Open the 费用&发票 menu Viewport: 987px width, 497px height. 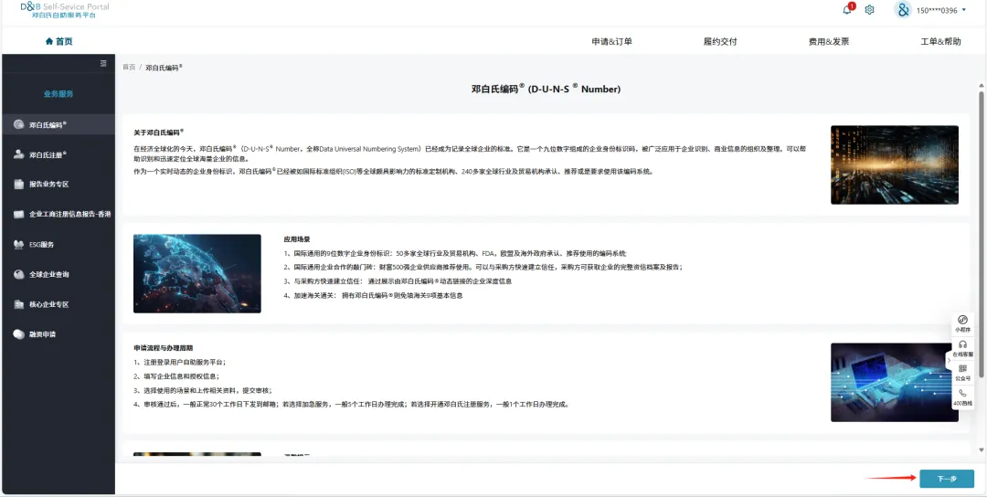(x=828, y=41)
